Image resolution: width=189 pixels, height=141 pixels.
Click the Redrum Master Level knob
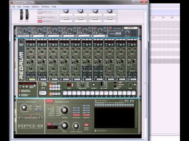pos(21,42)
